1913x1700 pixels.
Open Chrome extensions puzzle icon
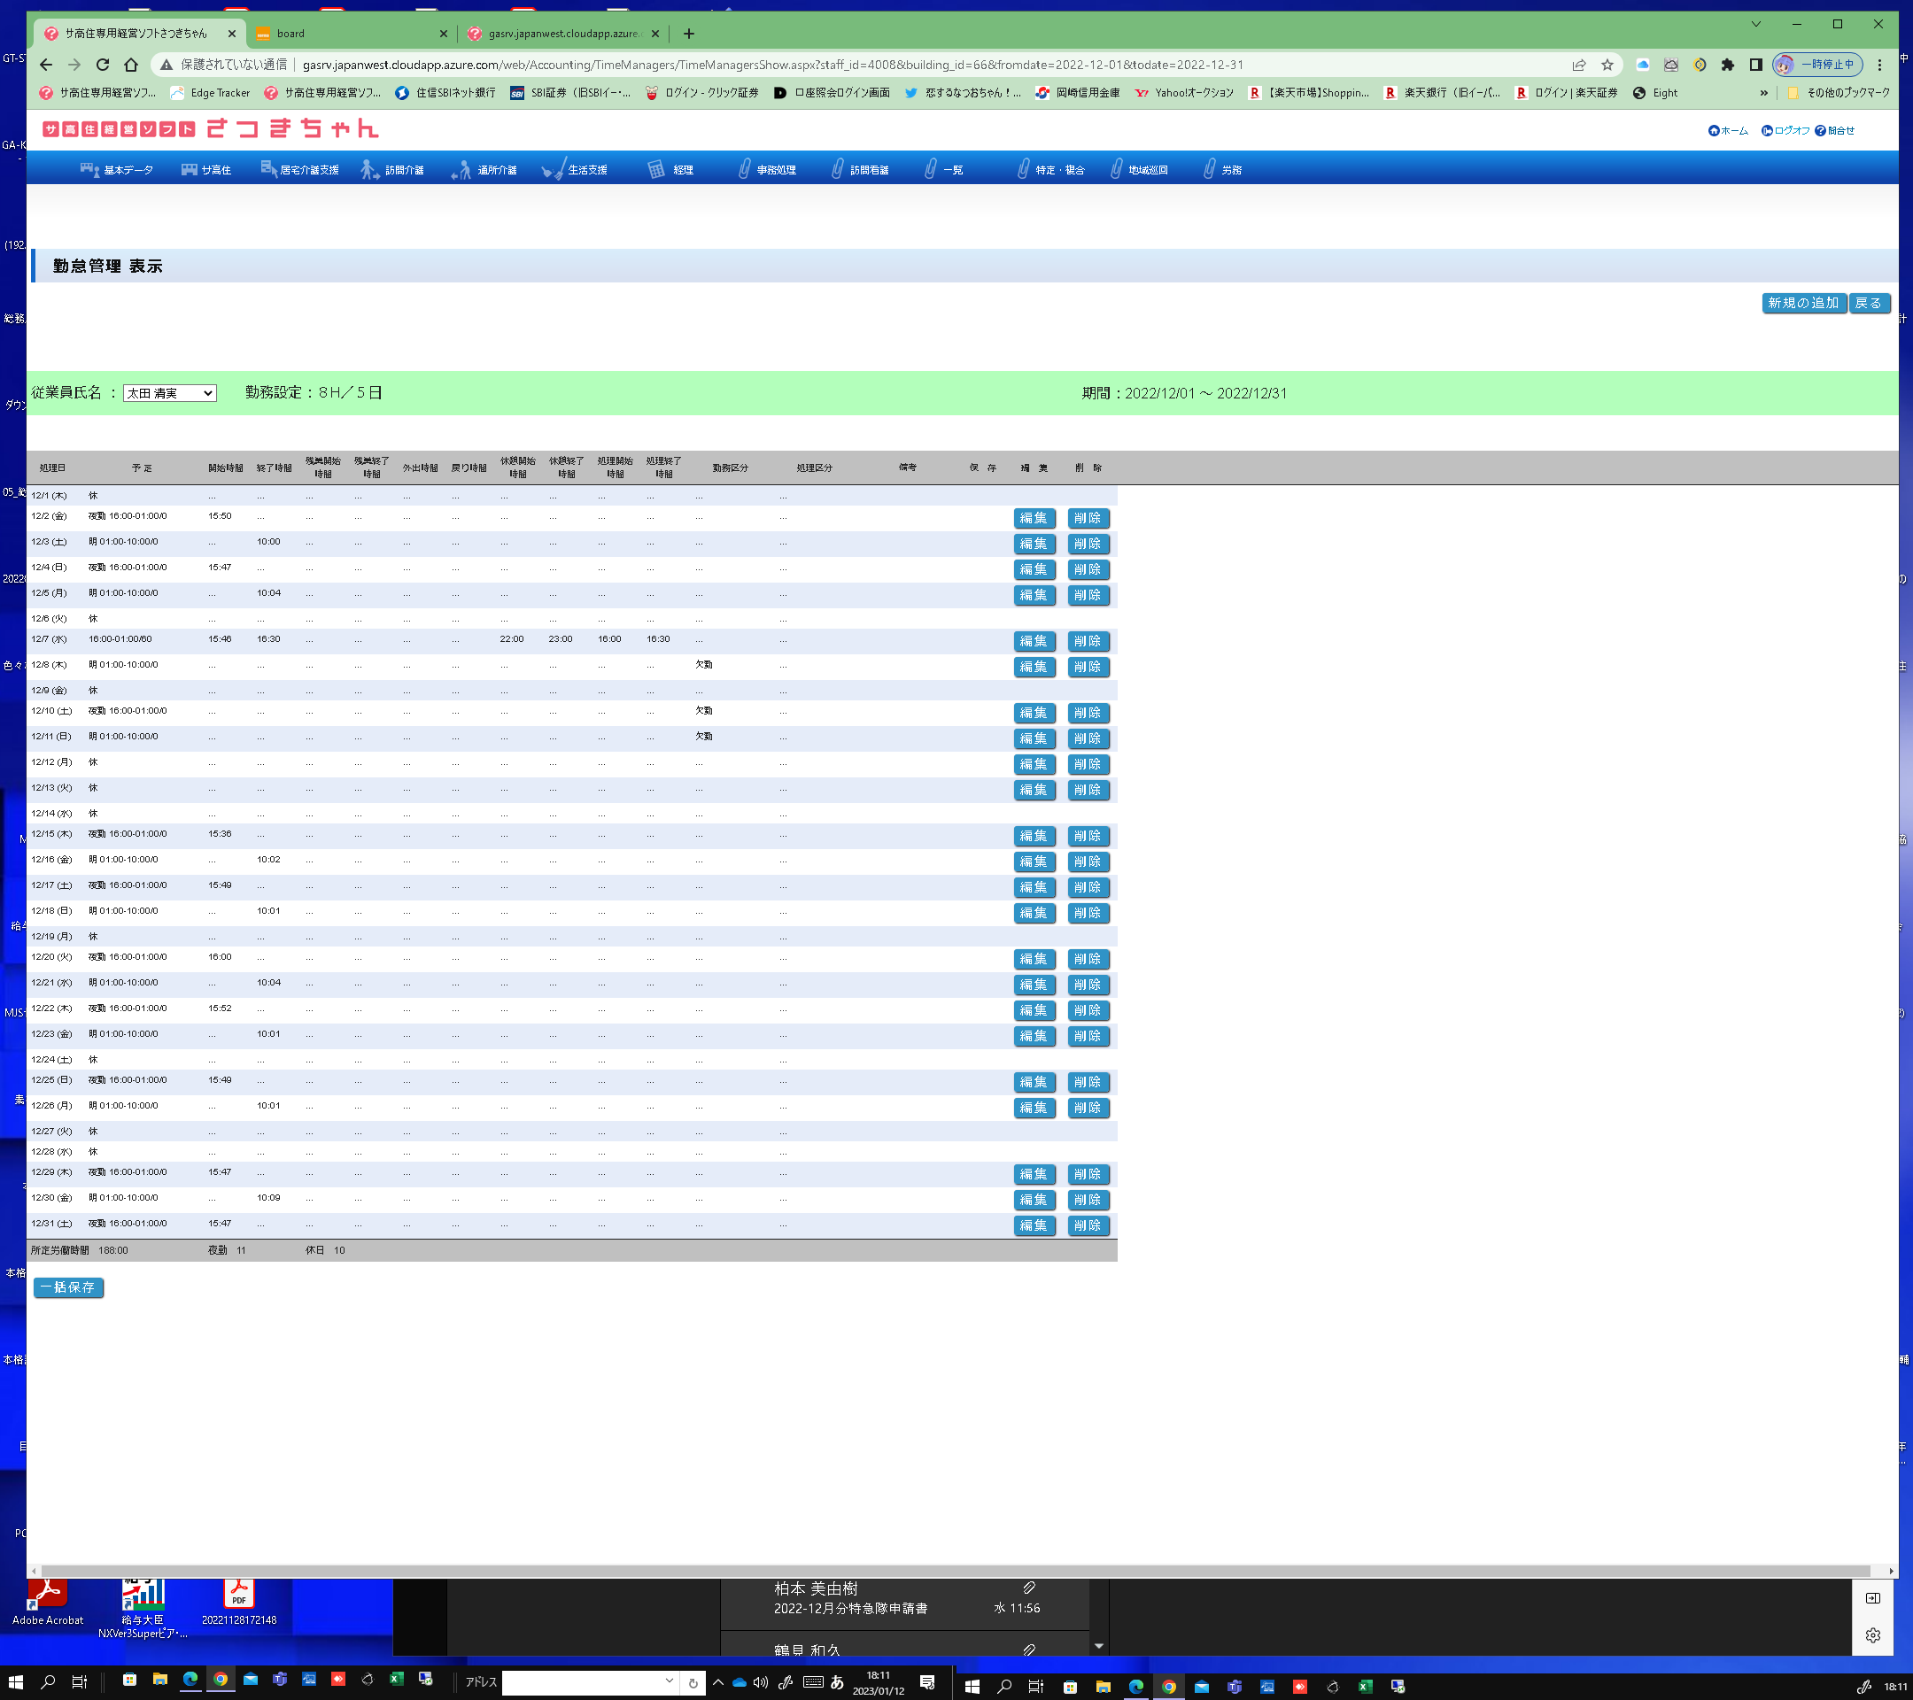(x=1728, y=65)
